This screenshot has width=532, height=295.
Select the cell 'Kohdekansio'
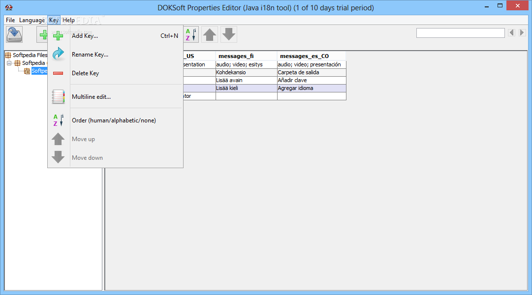pyautogui.click(x=247, y=72)
